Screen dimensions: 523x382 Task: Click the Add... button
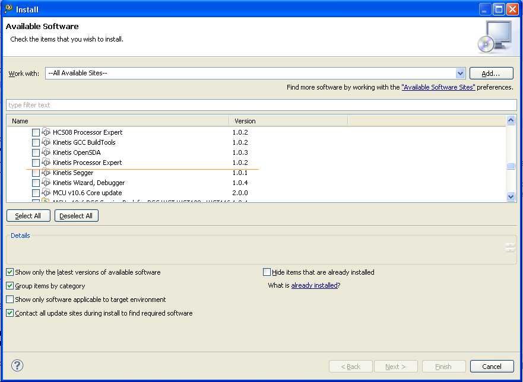tap(491, 74)
